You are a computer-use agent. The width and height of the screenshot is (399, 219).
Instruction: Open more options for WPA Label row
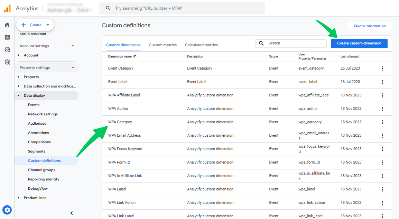pyautogui.click(x=382, y=189)
